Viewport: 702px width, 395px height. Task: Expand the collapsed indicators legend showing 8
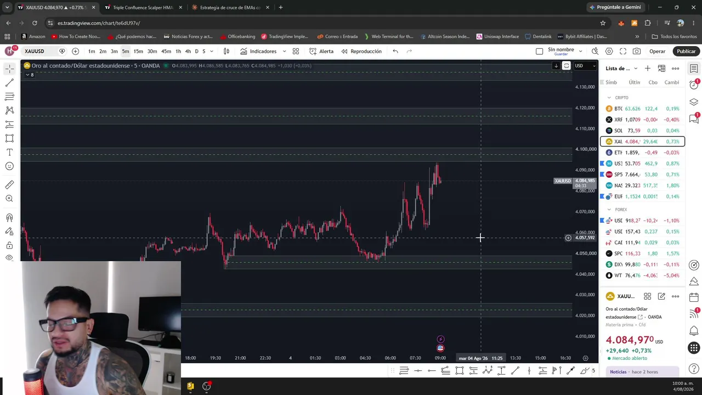point(30,75)
